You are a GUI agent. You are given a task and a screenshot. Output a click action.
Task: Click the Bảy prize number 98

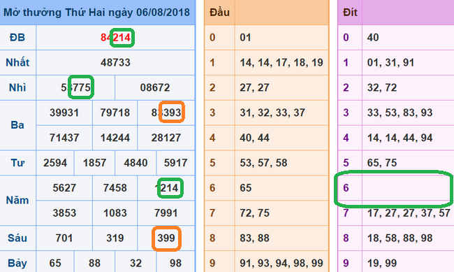(175, 263)
